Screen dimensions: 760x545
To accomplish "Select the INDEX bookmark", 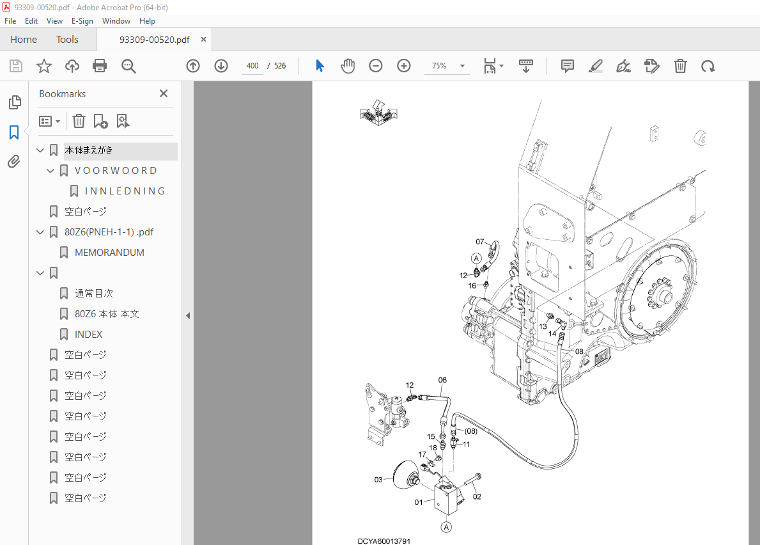I will (89, 335).
